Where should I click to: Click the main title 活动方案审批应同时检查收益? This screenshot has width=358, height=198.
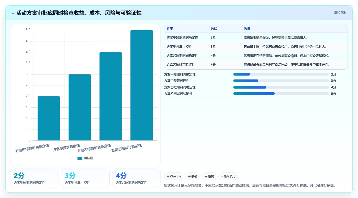(x=79, y=13)
